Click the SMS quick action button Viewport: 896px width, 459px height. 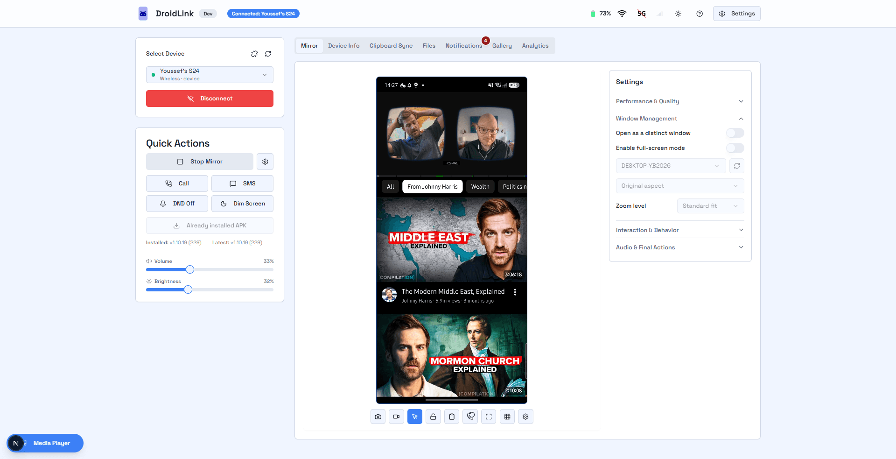[x=242, y=184]
